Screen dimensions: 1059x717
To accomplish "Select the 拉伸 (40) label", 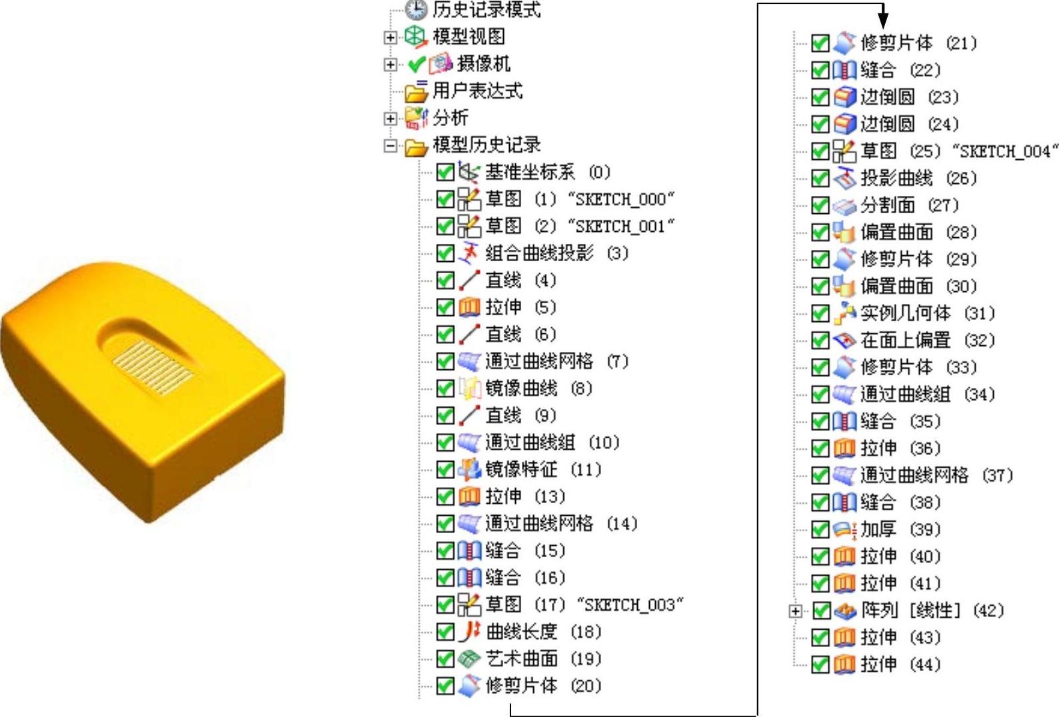I will [x=900, y=556].
